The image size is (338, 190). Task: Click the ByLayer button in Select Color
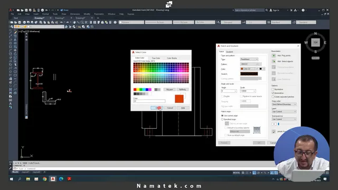[170, 89]
